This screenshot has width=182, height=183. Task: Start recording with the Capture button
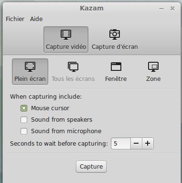(91, 167)
